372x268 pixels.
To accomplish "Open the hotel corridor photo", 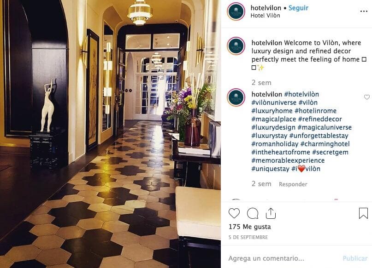I will point(110,134).
